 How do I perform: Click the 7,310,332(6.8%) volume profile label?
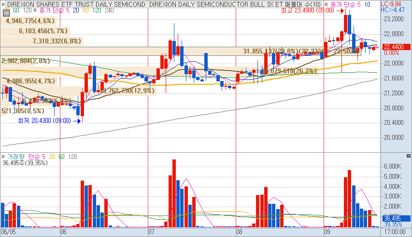click(x=57, y=41)
